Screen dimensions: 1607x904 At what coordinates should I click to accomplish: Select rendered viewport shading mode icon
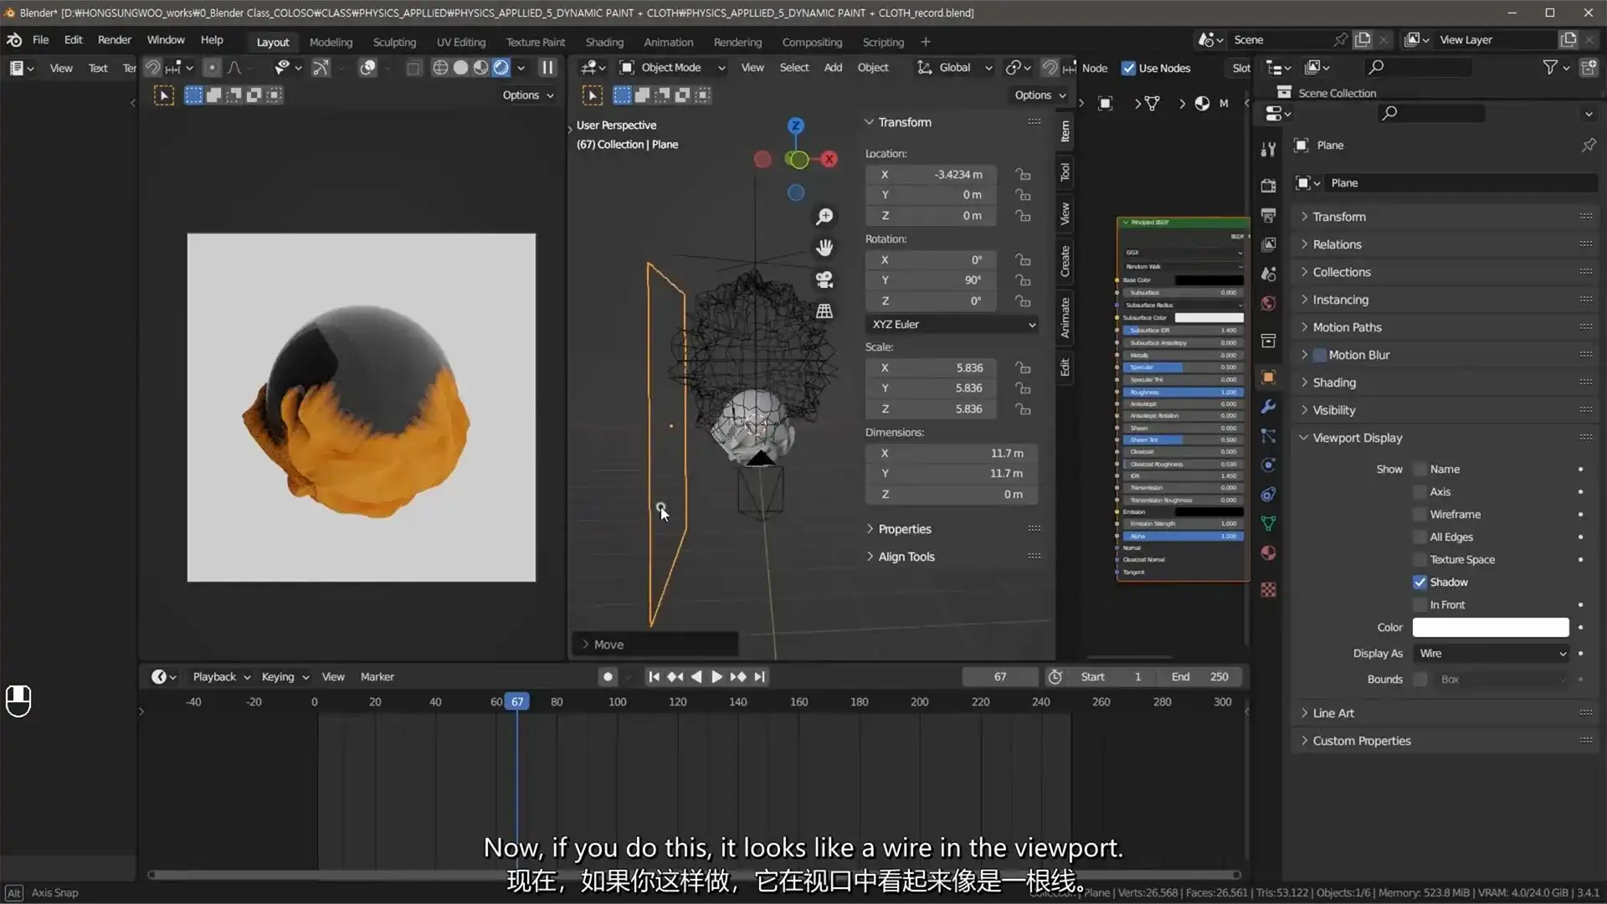[x=501, y=68]
